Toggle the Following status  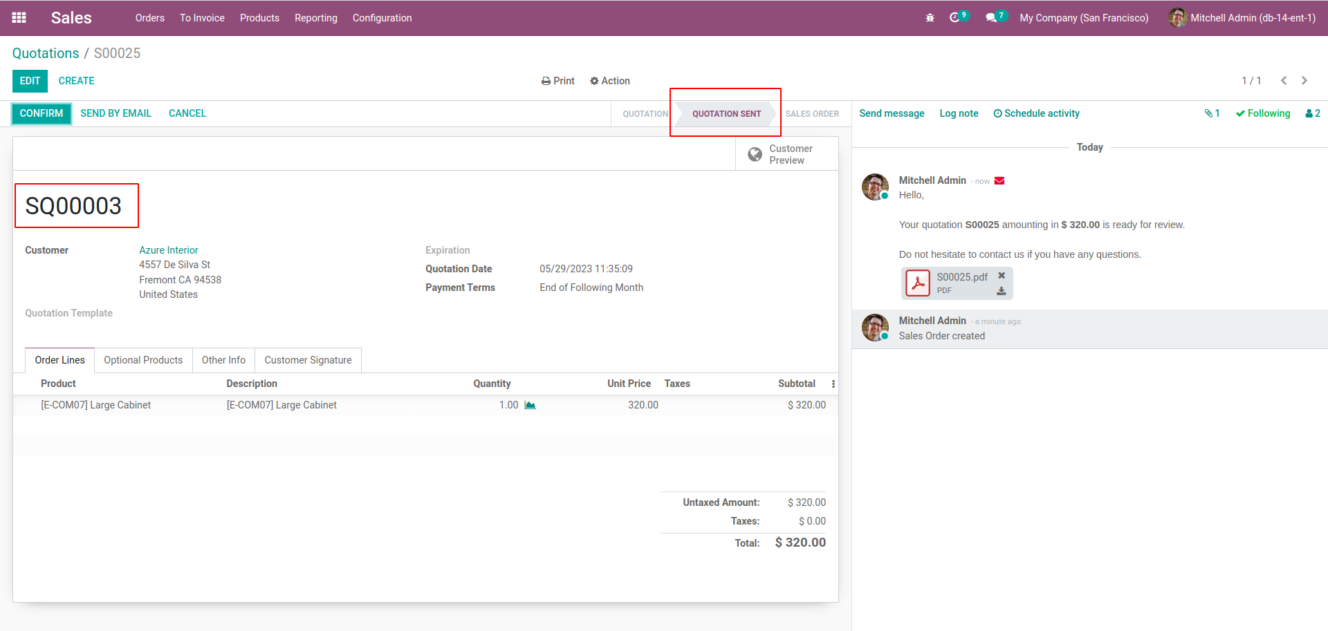click(x=1263, y=113)
